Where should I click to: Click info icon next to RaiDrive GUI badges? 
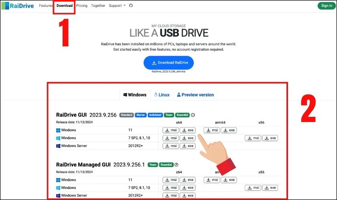pyautogui.click(x=193, y=115)
